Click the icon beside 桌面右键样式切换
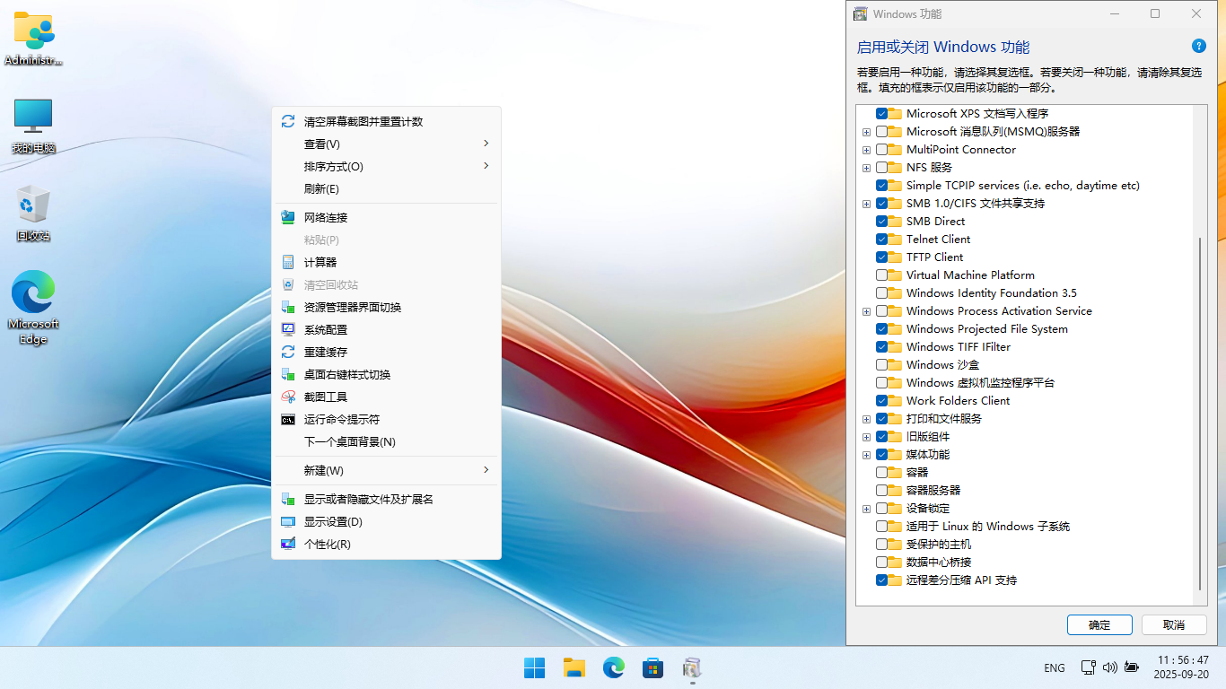The height and width of the screenshot is (689, 1226). pyautogui.click(x=288, y=374)
